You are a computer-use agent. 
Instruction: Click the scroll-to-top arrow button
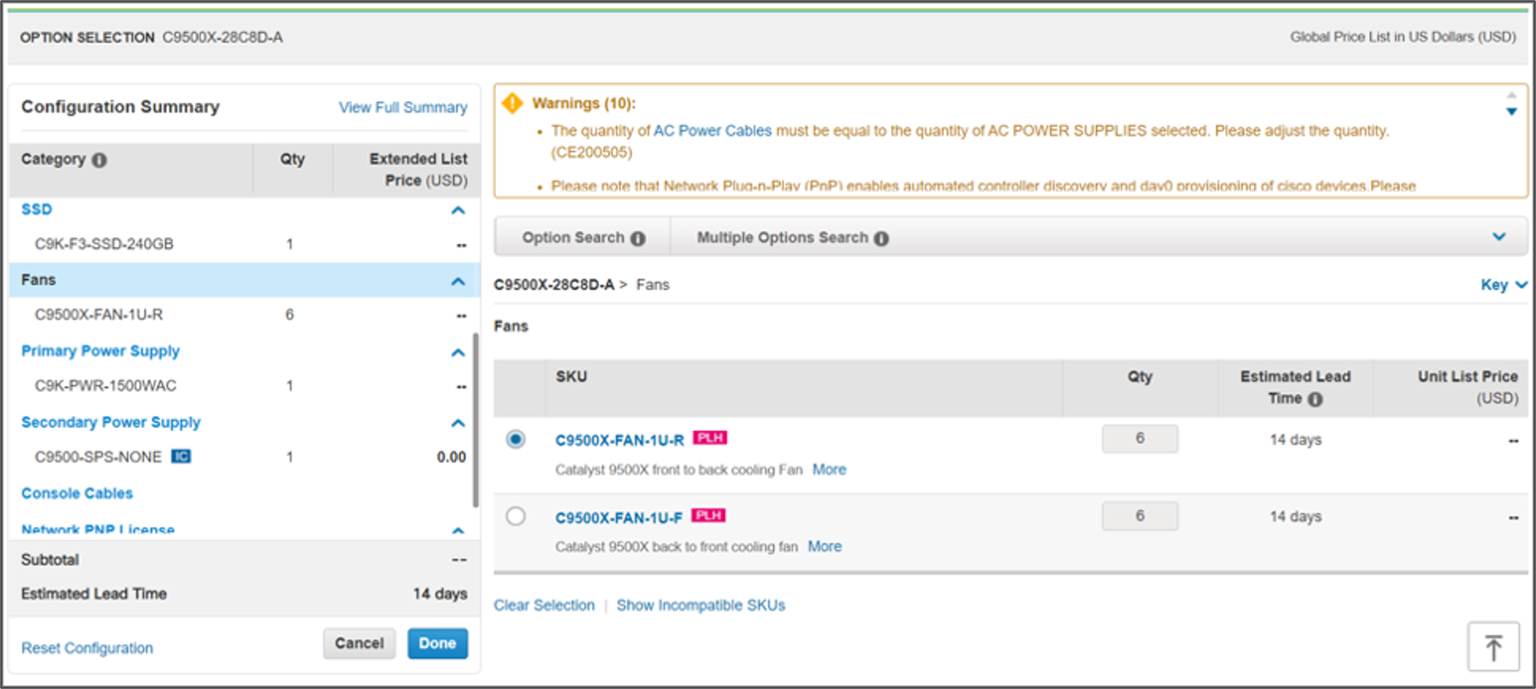point(1494,647)
